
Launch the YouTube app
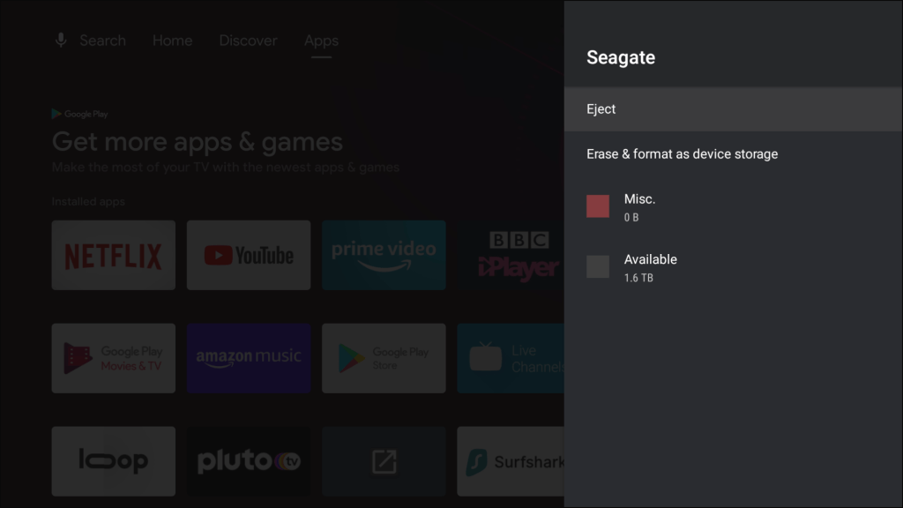click(248, 256)
